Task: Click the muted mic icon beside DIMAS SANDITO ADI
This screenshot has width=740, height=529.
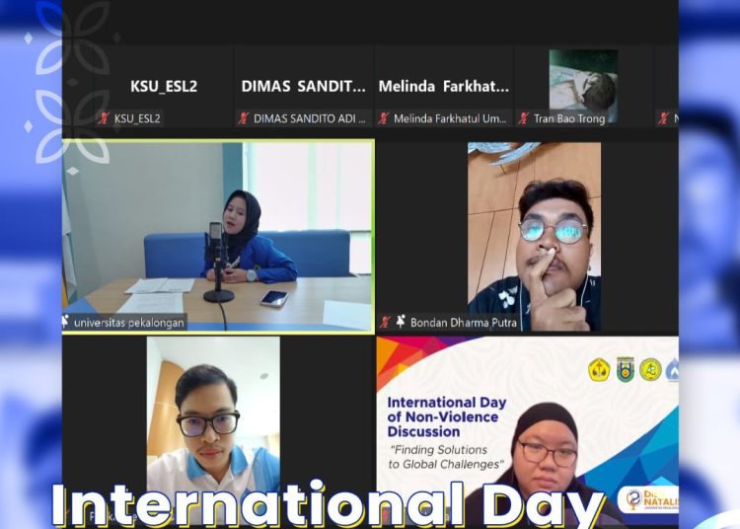Action: 243,118
